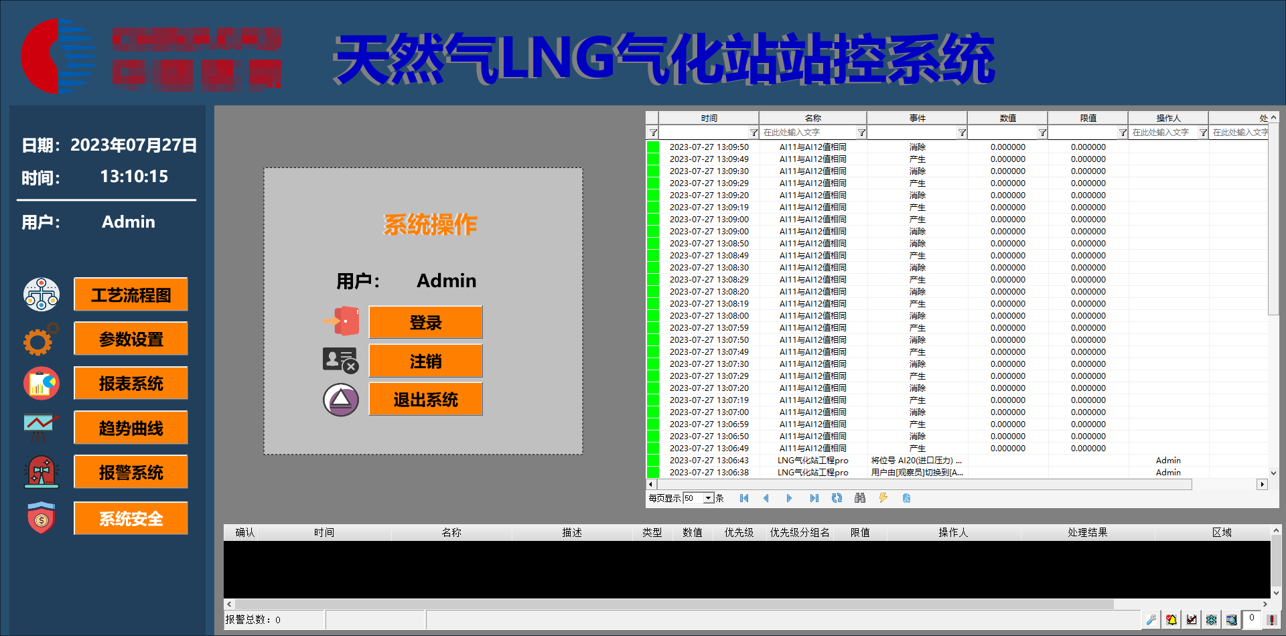This screenshot has width=1286, height=636.
Task: Open the filter funnel on the 名称 column
Action: click(x=861, y=132)
